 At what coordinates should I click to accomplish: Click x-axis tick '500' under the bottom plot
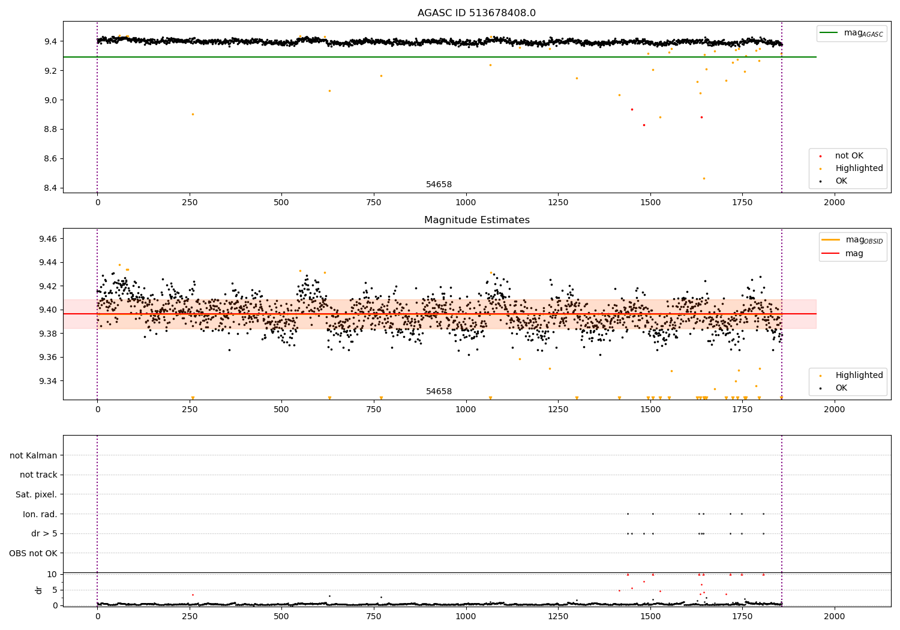[x=281, y=616]
